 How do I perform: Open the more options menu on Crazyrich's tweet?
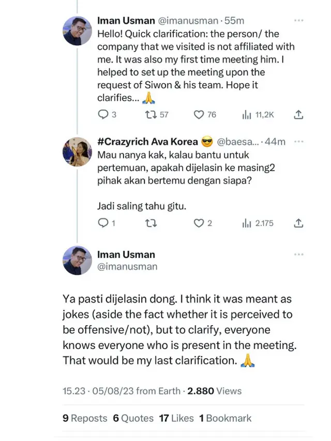pyautogui.click(x=298, y=141)
